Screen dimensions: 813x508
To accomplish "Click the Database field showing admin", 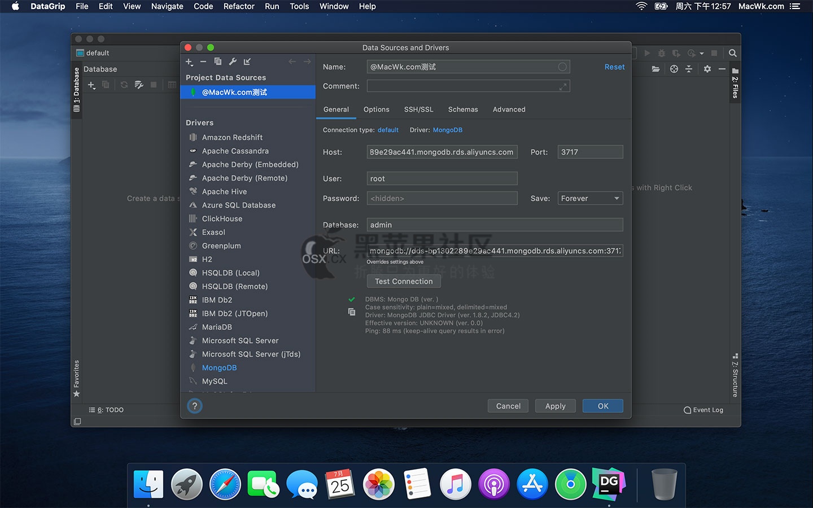I will (x=495, y=225).
